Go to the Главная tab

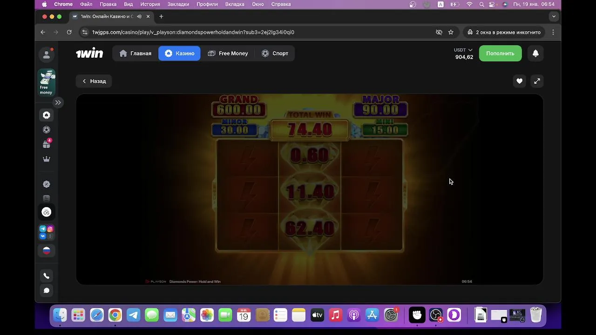(135, 54)
